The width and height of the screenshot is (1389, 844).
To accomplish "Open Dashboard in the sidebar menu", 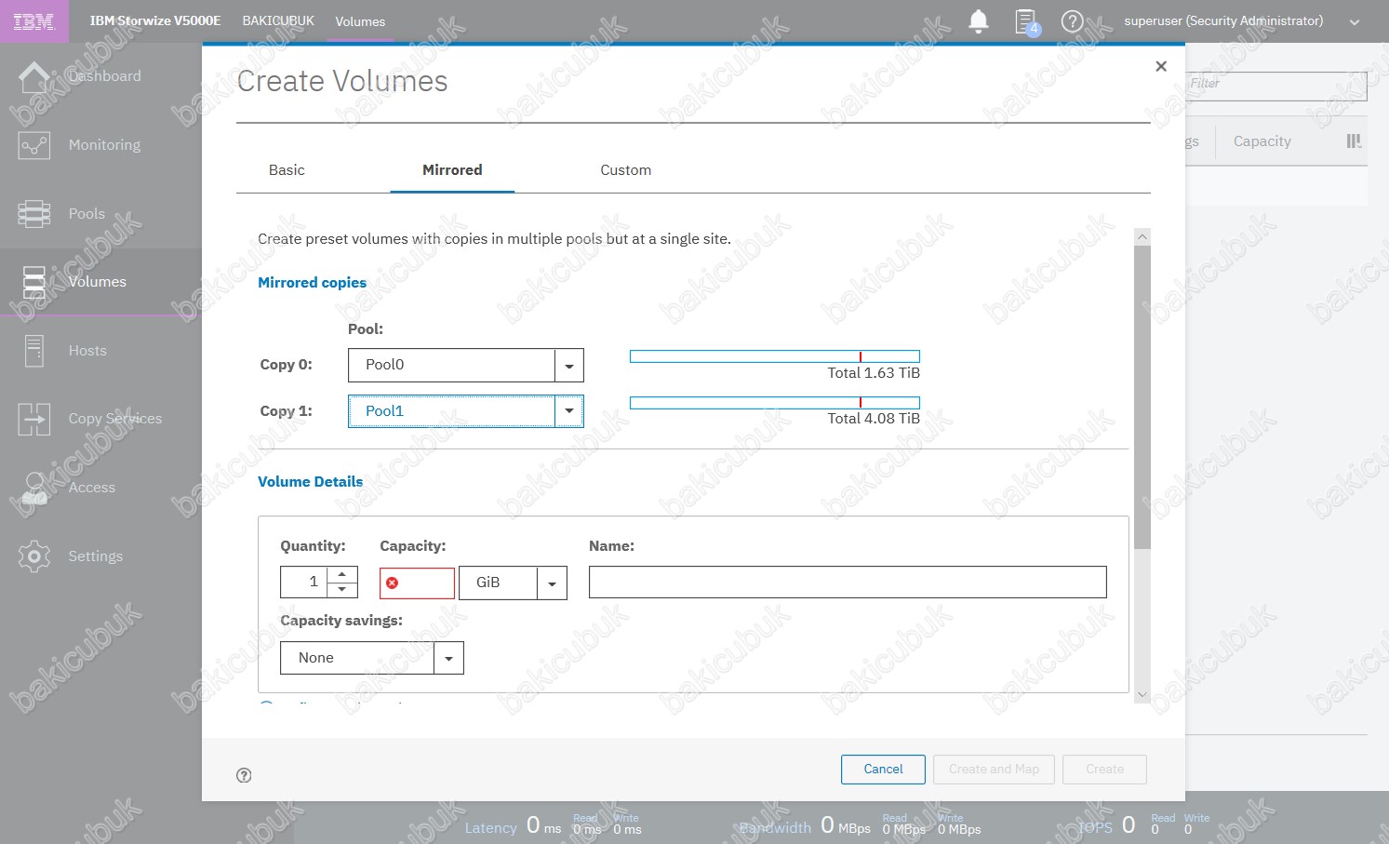I will (105, 76).
